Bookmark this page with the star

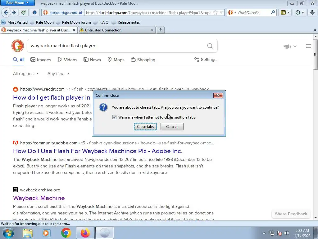216,12
